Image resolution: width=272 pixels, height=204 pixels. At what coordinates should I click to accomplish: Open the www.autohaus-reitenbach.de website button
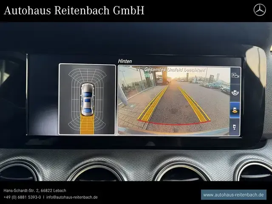coord(233,195)
